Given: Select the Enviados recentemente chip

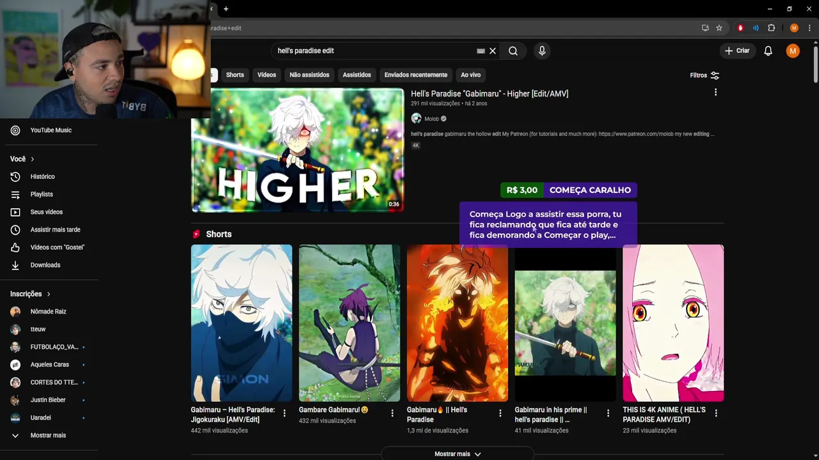Looking at the screenshot, I should tap(416, 75).
